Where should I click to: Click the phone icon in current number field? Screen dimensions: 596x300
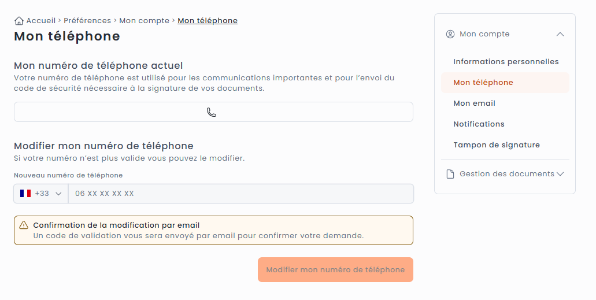(212, 112)
